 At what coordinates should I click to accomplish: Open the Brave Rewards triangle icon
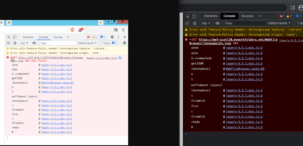coord(80,30)
